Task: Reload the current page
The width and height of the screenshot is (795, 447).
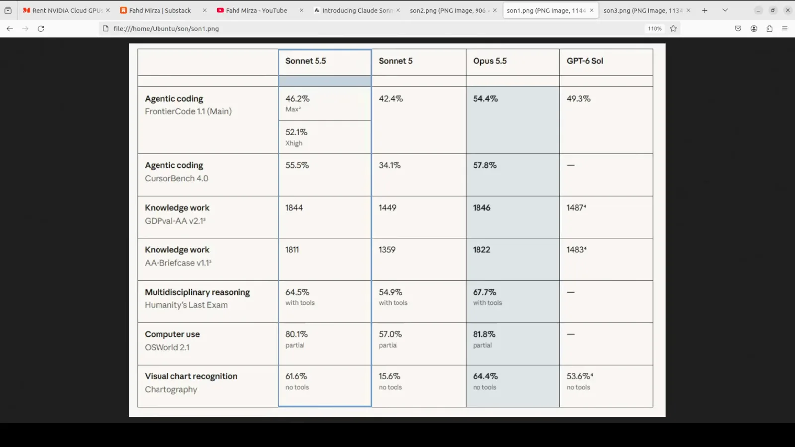Action: [x=41, y=29]
